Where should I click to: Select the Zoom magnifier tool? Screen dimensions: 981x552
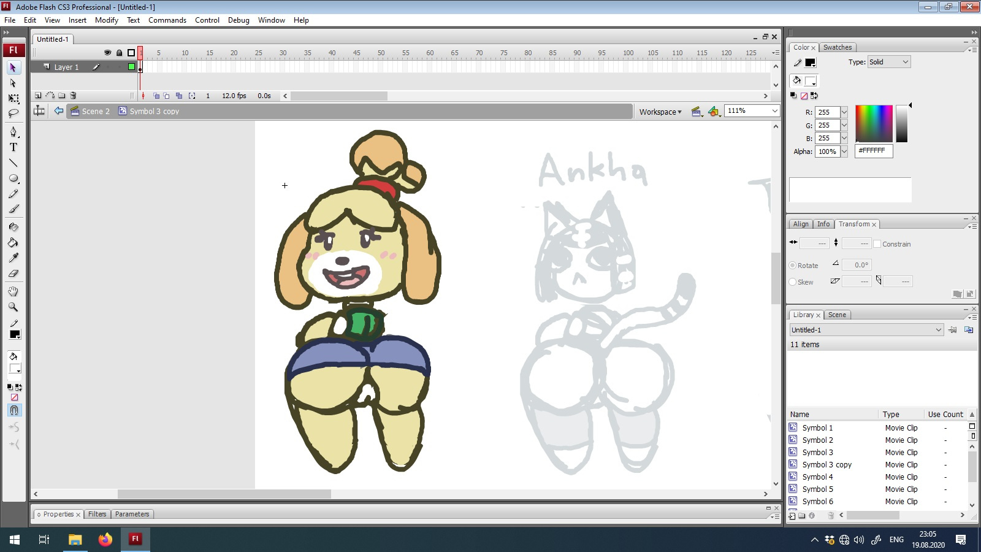pyautogui.click(x=13, y=307)
